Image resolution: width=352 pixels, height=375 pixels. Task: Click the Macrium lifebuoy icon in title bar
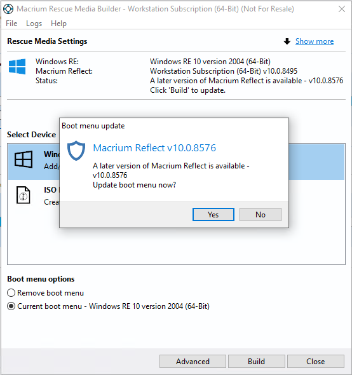coord(8,9)
